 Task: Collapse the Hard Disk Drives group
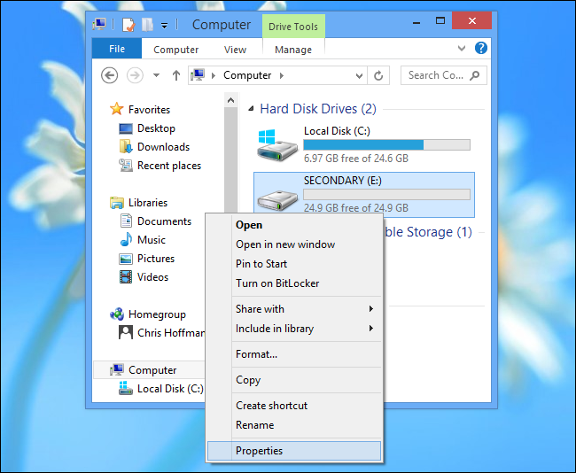click(x=251, y=109)
